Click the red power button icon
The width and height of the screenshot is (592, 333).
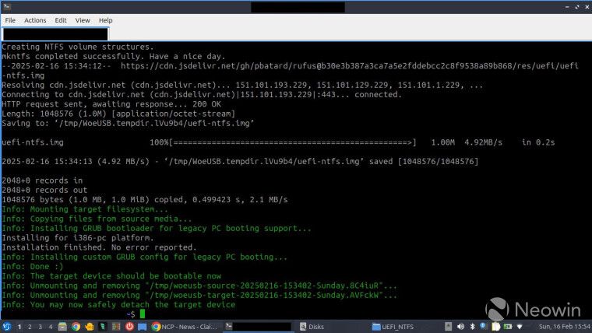129,327
